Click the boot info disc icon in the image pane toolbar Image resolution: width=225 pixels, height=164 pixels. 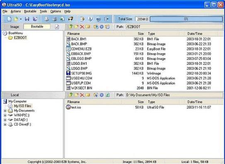click(107, 27)
